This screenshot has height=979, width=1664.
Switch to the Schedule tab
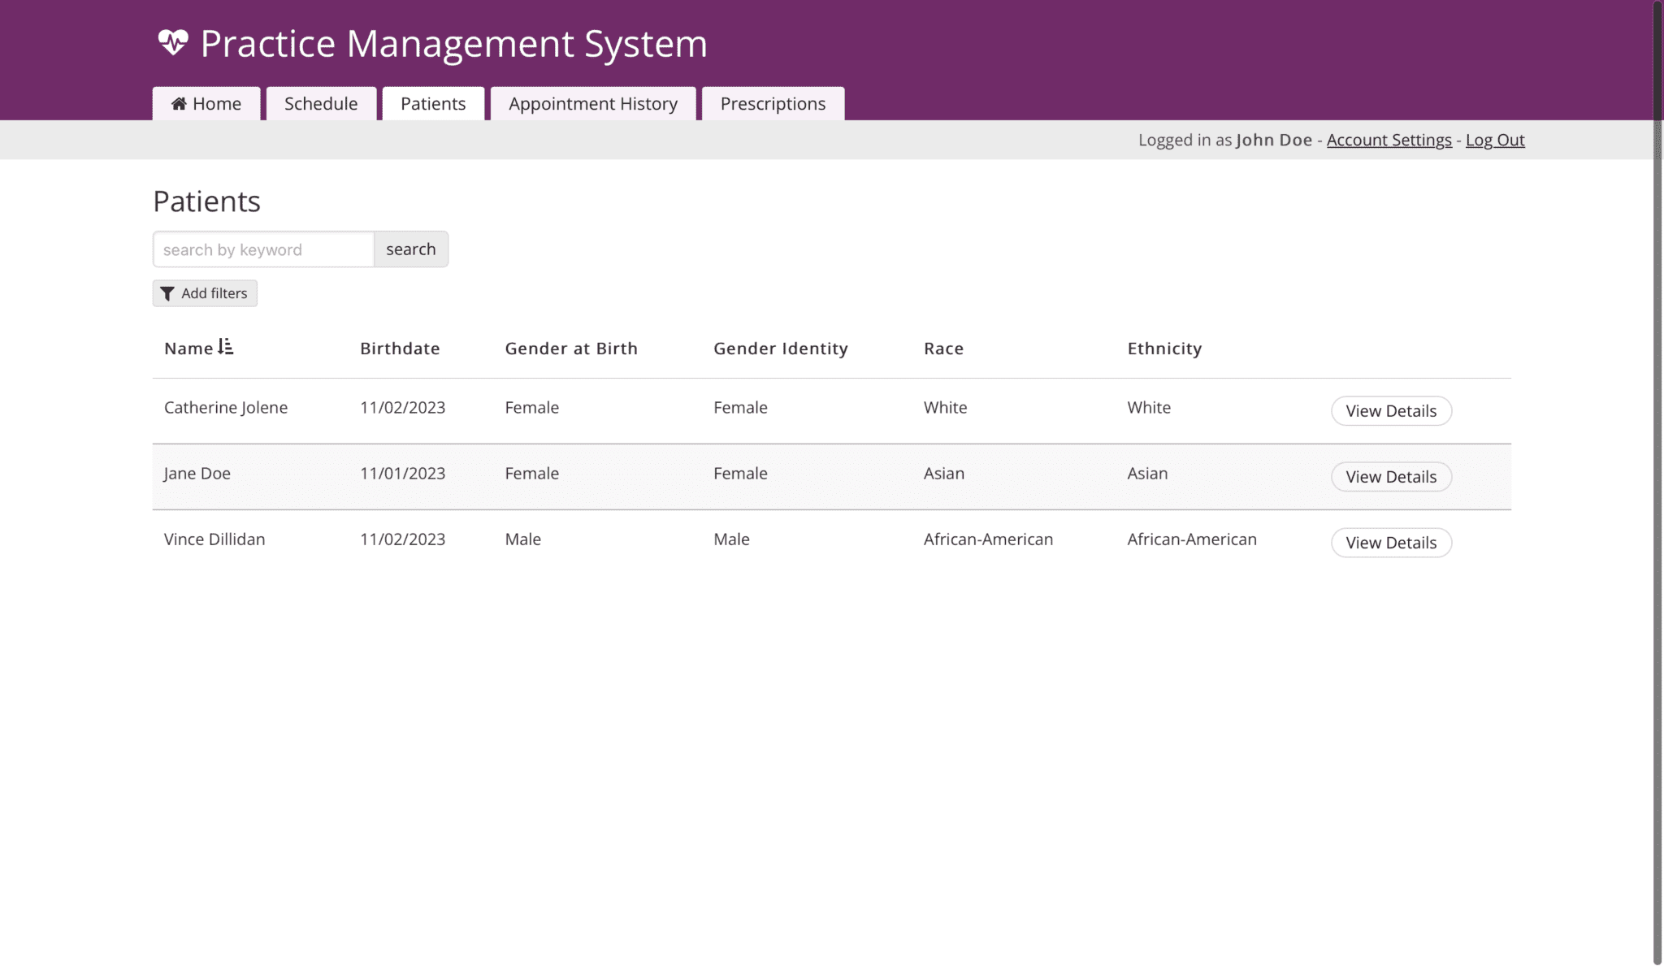point(321,103)
